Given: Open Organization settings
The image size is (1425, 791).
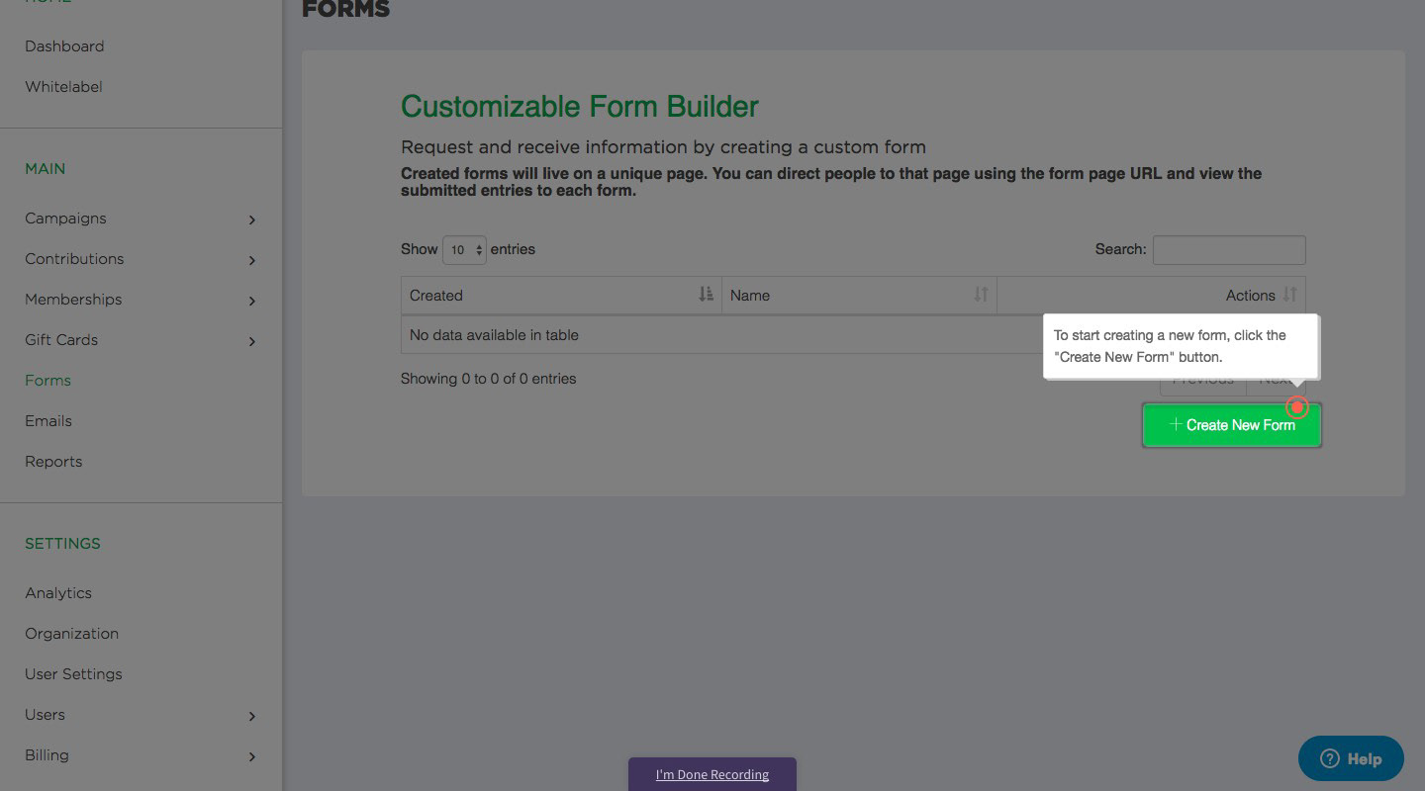Looking at the screenshot, I should pos(71,634).
